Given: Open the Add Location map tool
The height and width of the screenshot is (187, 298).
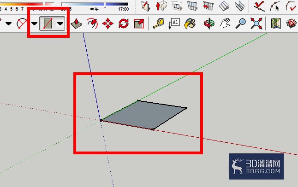Looking at the screenshot, I should click(x=276, y=23).
